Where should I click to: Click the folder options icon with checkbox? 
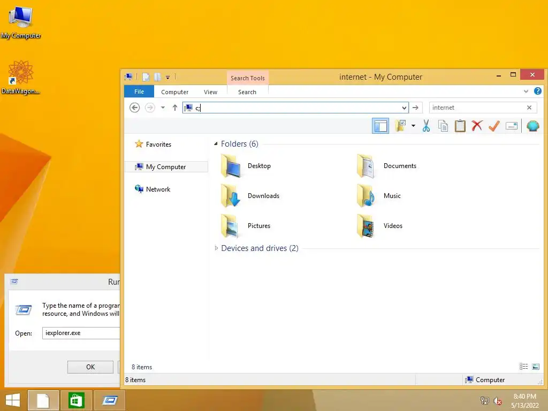(x=400, y=126)
